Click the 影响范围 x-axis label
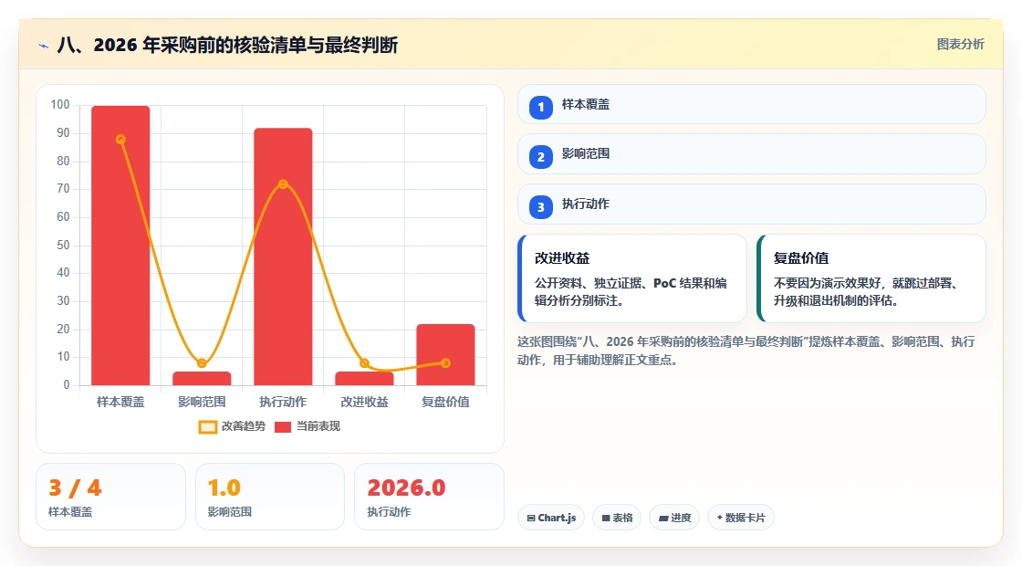This screenshot has height=566, width=1022. pyautogui.click(x=202, y=403)
